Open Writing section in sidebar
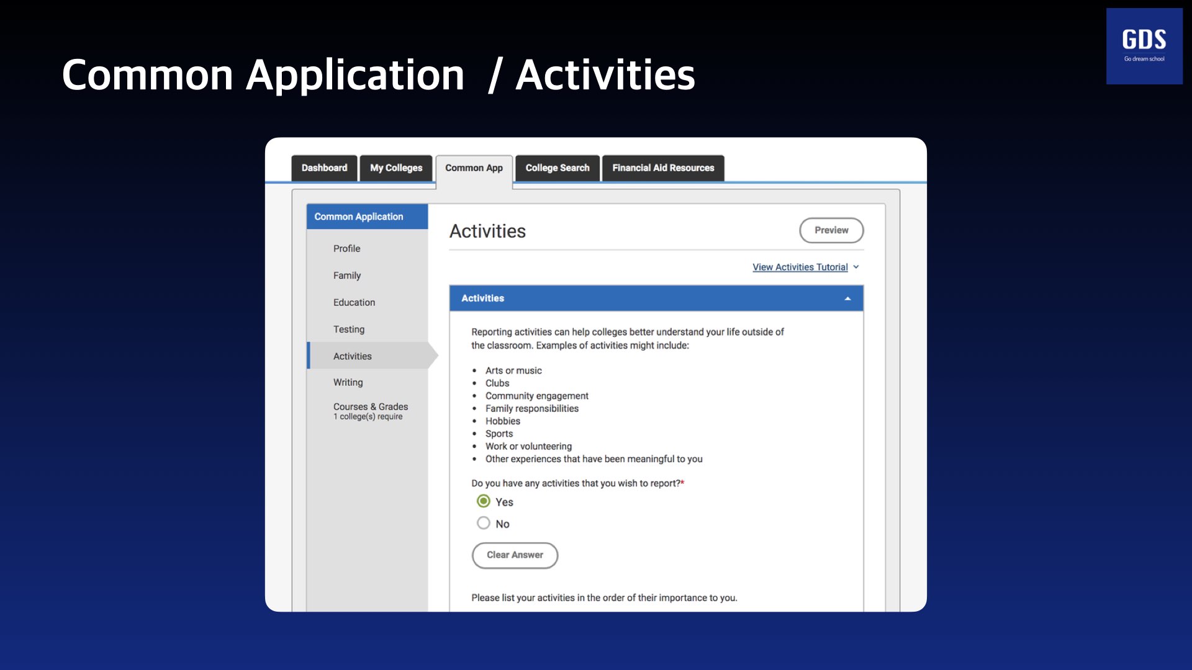1192x670 pixels. [x=348, y=383]
